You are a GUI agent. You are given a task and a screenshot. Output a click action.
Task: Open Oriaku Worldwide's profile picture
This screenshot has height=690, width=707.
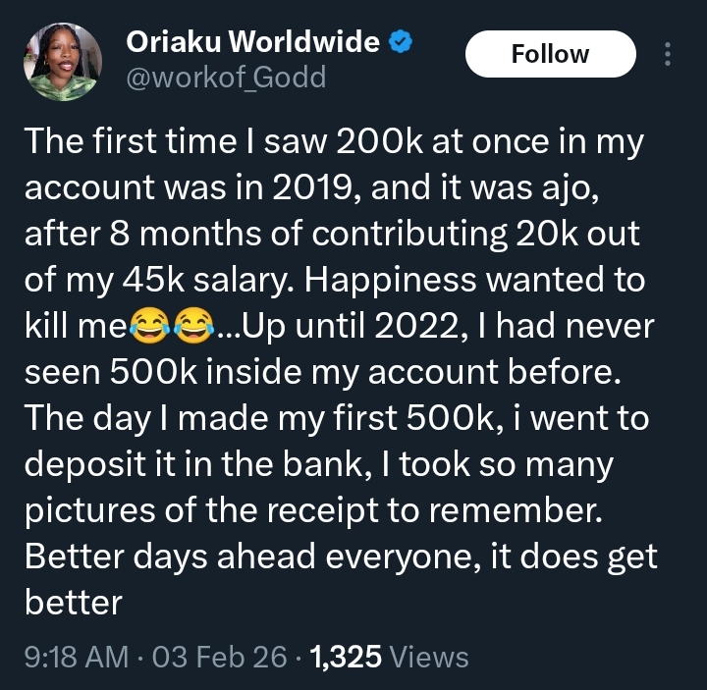tap(62, 62)
